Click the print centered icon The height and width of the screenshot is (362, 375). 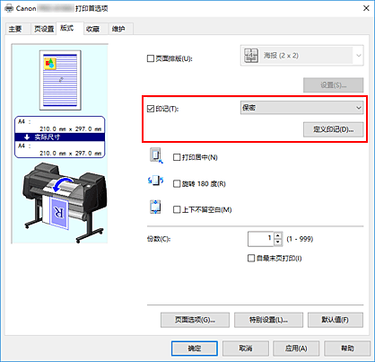click(x=156, y=155)
